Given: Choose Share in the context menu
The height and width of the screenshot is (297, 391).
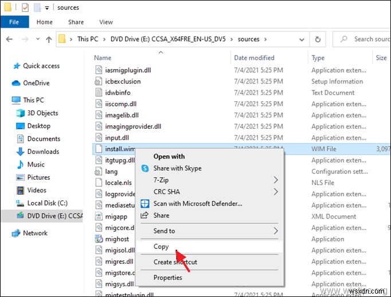Looking at the screenshot, I should 161,215.
